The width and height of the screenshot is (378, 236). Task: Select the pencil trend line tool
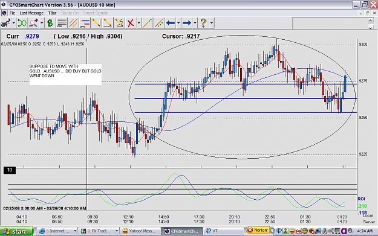pos(96,23)
